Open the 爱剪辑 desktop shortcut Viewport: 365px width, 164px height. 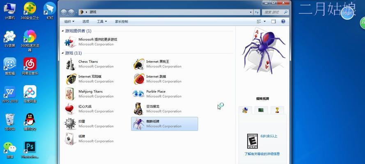coord(10,67)
